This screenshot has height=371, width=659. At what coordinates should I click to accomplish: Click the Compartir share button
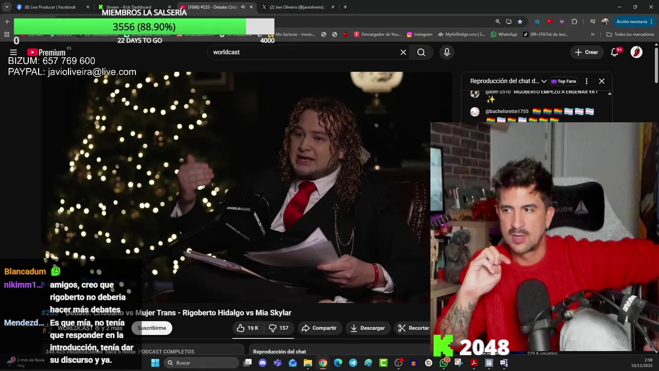tap(319, 328)
